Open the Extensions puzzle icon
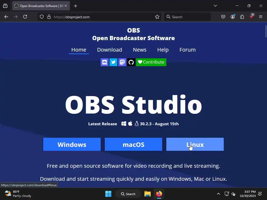267x200 pixels. [x=242, y=17]
